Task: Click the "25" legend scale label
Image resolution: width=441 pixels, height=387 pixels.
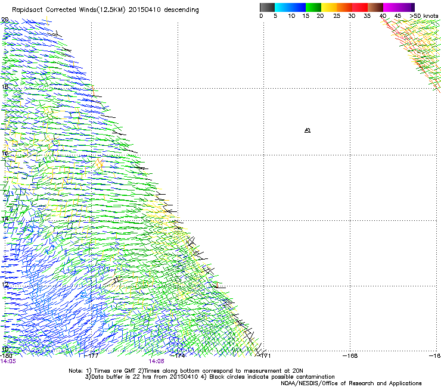Action: pyautogui.click(x=337, y=15)
